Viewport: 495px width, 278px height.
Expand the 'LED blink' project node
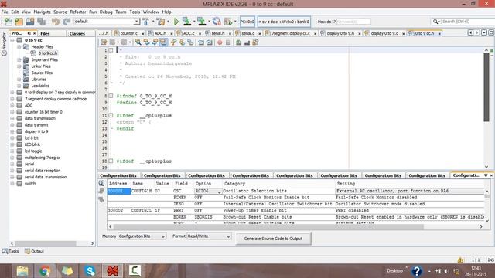click(12, 144)
